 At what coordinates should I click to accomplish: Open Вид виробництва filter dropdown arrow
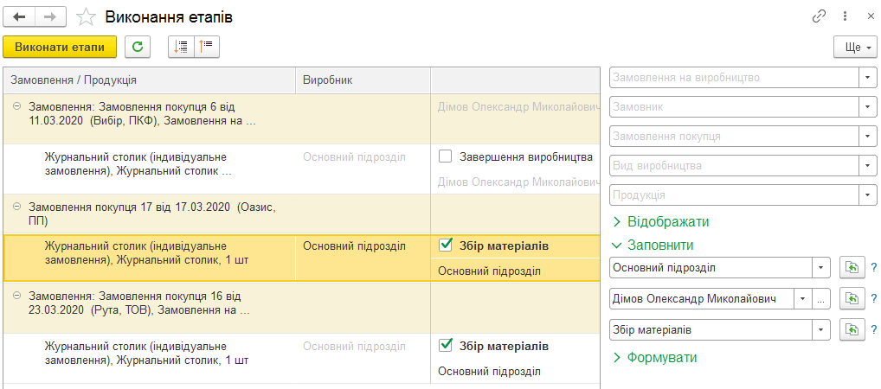pyautogui.click(x=868, y=166)
